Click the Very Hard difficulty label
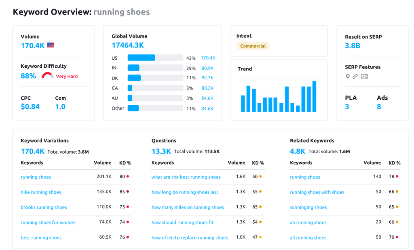 coord(67,76)
